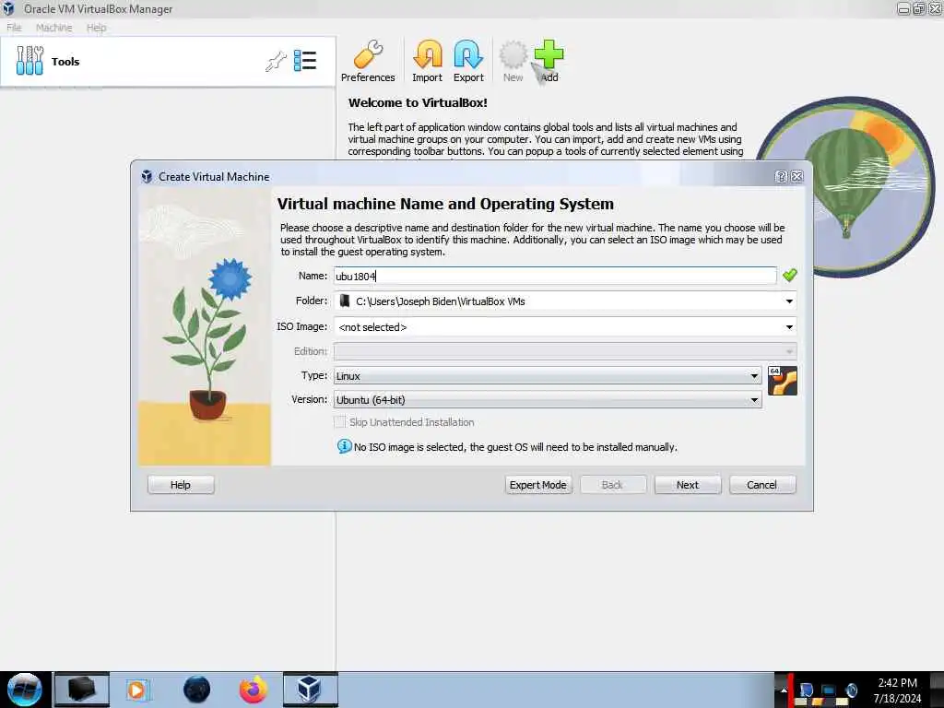Switch to Expert Mode
Image resolution: width=944 pixels, height=708 pixels.
tap(537, 485)
